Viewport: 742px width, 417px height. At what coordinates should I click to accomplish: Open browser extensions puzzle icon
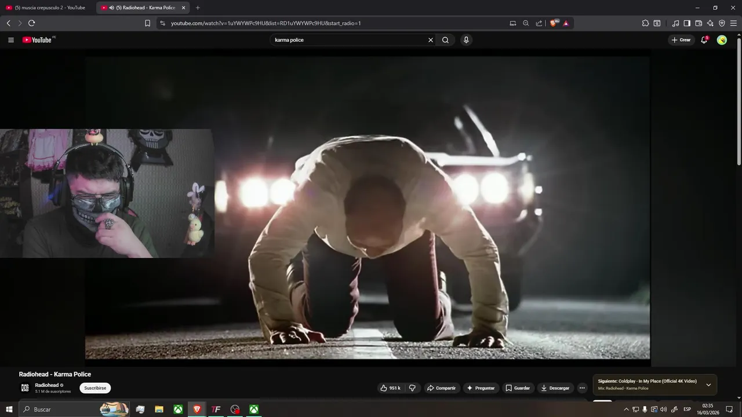(x=645, y=23)
